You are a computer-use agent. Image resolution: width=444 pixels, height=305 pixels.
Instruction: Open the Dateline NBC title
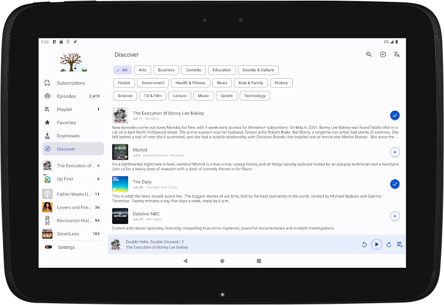click(146, 214)
